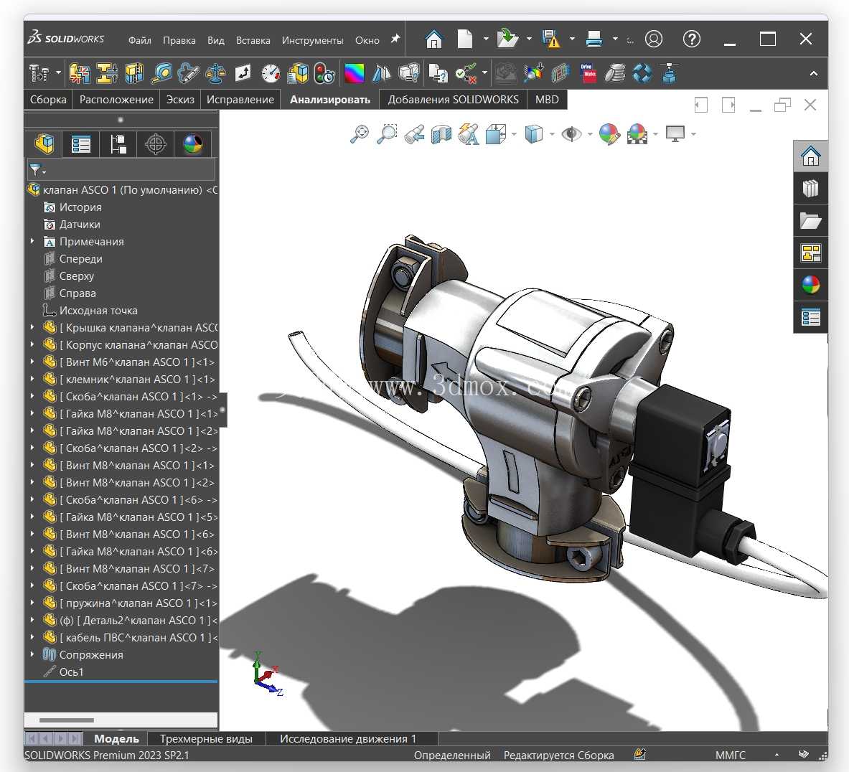Open the Трехмерные виды bottom tab
Viewport: 849px width, 772px height.
click(206, 738)
